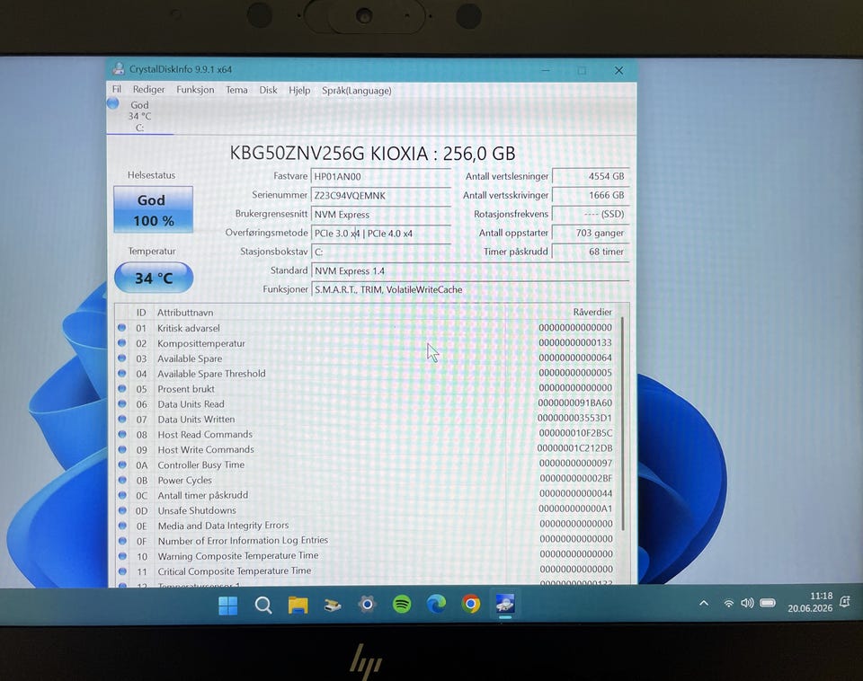Select the Antall timer påskrudd row

[366, 495]
